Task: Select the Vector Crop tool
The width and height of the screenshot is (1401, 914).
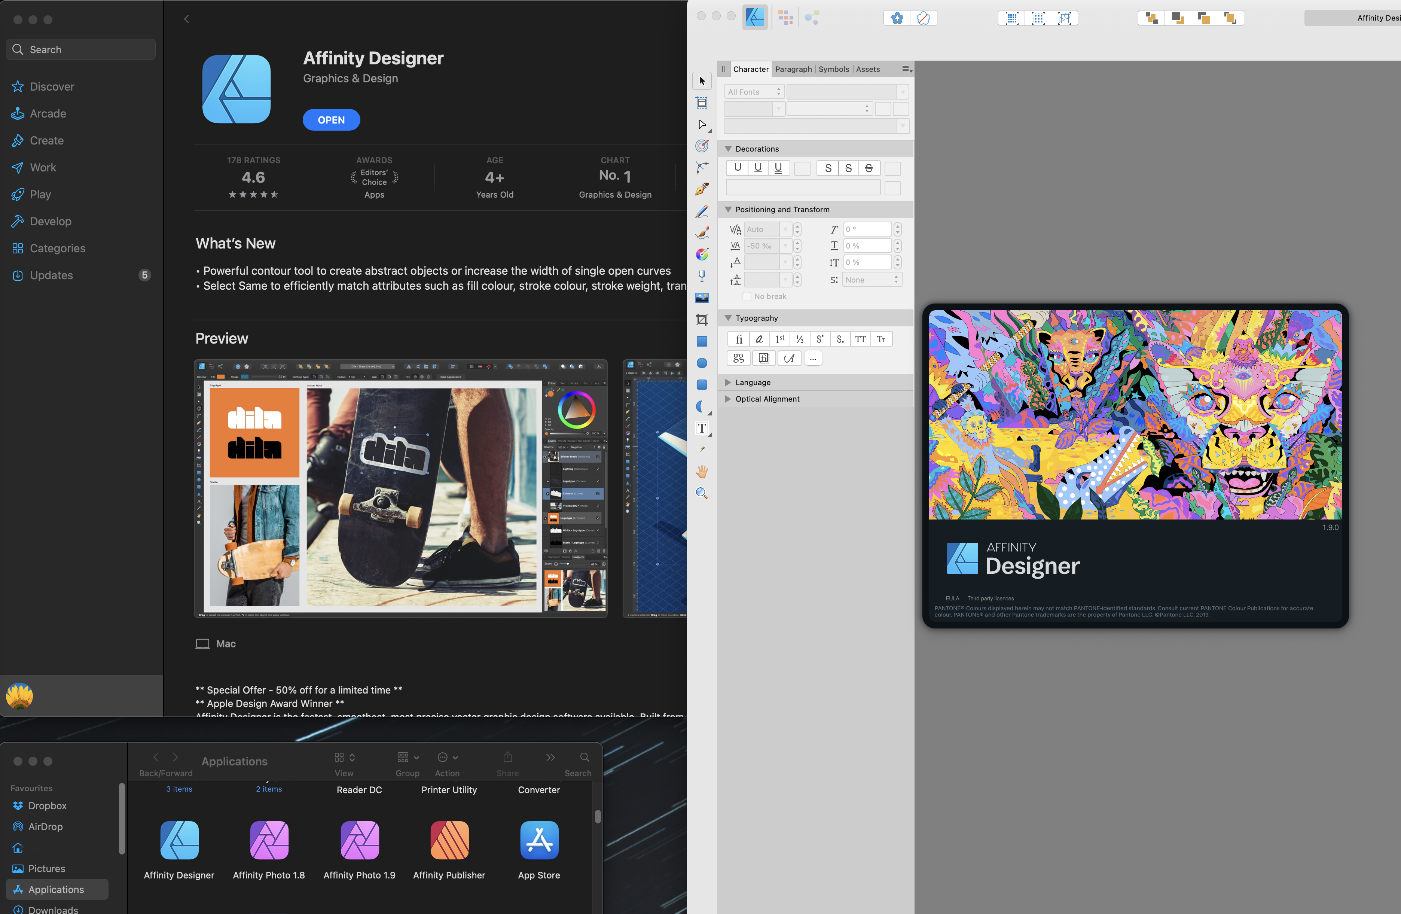Action: (x=702, y=320)
